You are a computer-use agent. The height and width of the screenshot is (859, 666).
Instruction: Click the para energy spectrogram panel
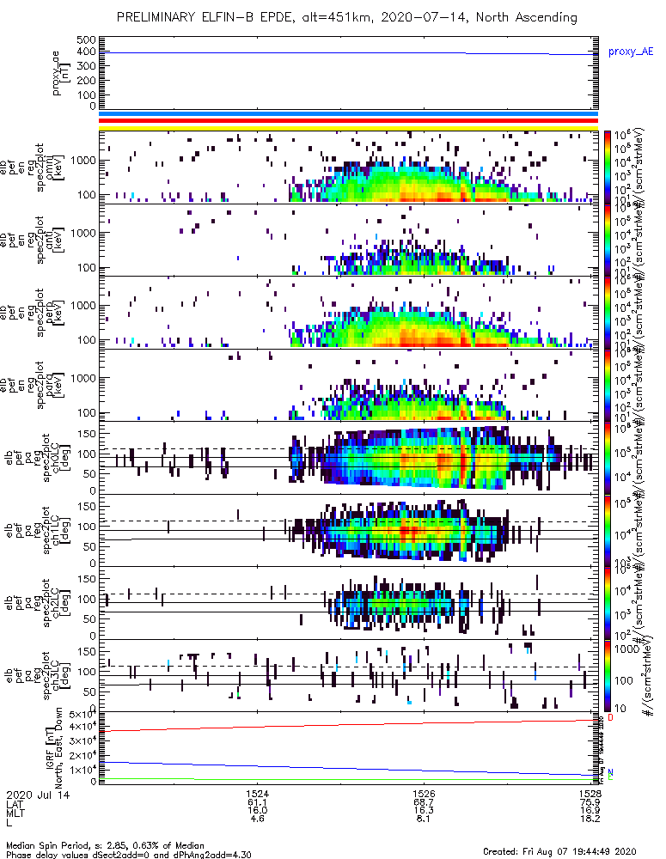click(348, 385)
